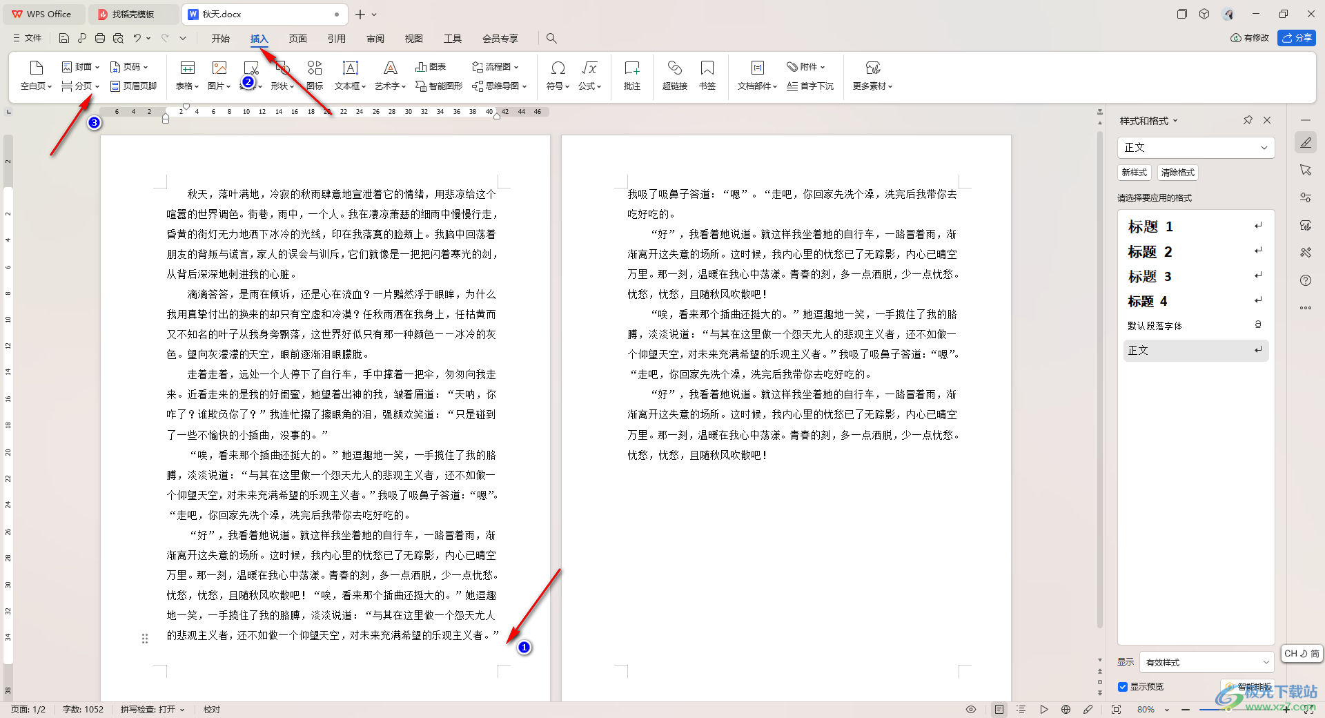This screenshot has height=718, width=1325.
Task: Click the 有修改 status button
Action: coord(1250,38)
